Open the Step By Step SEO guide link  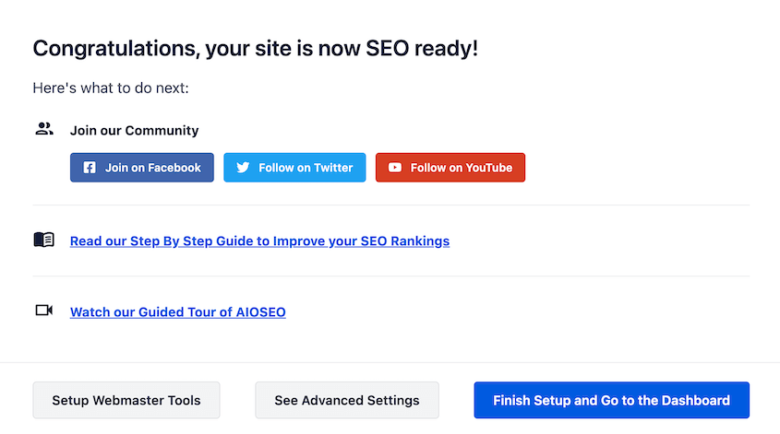coord(259,240)
